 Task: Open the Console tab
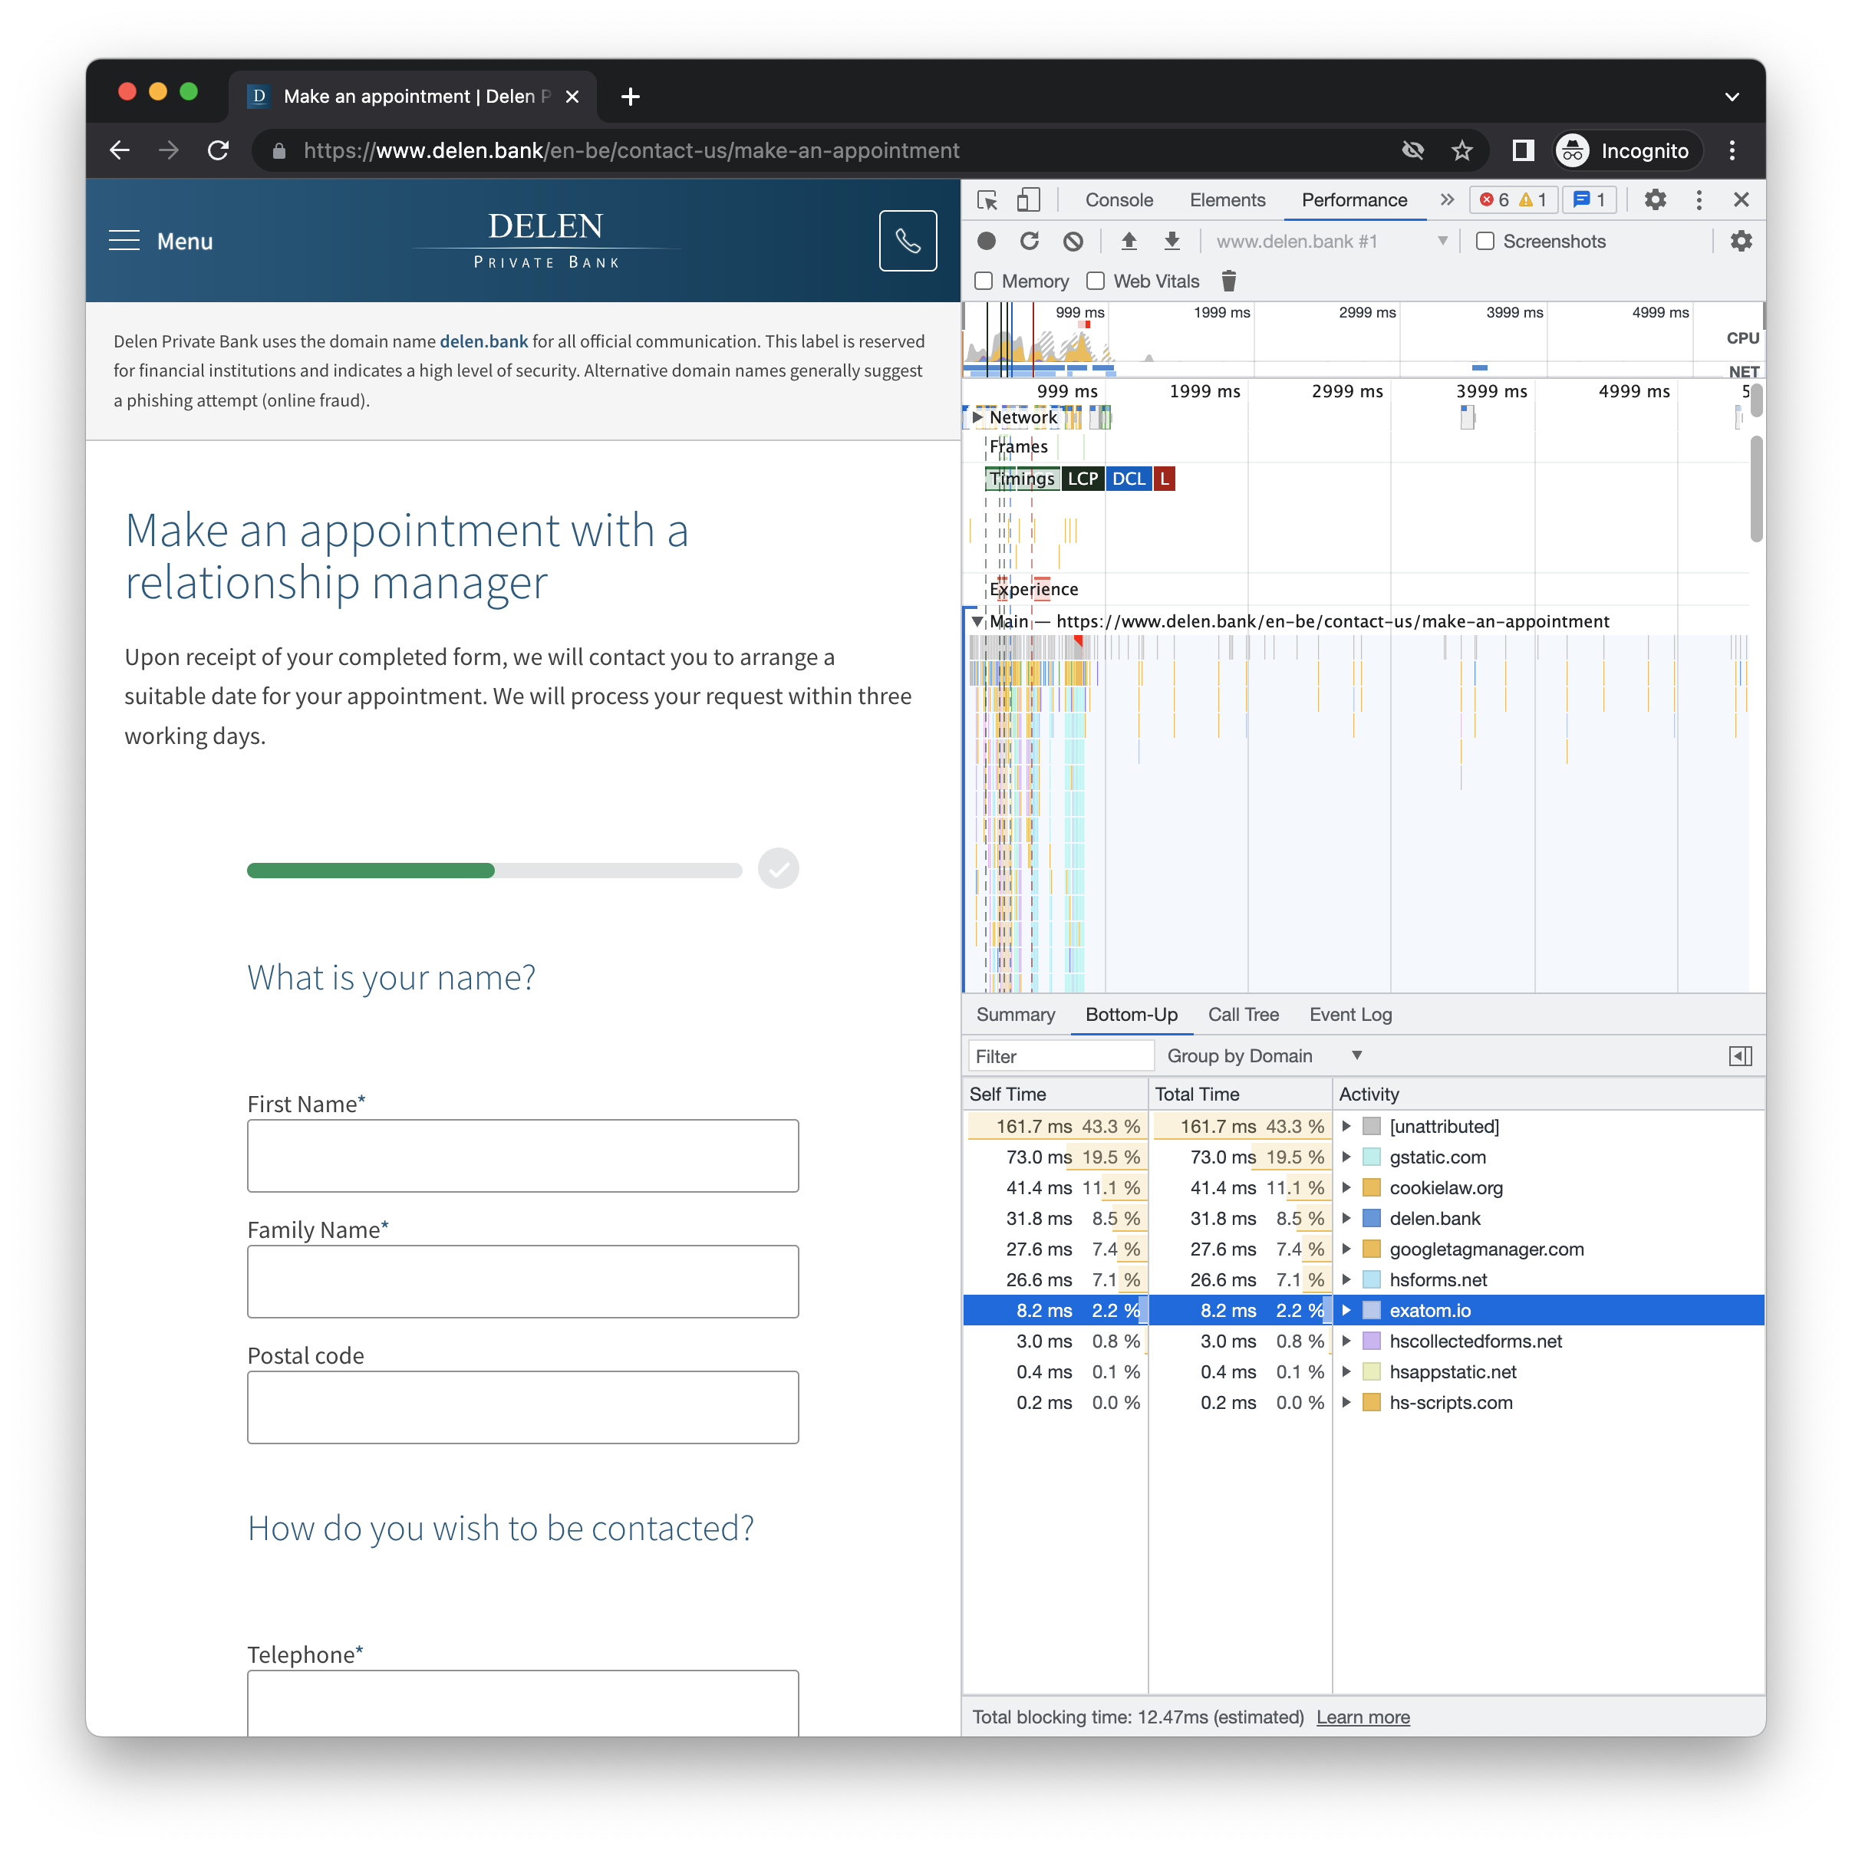point(1119,199)
